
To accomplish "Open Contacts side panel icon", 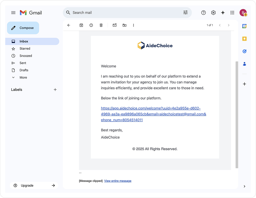I will click(245, 64).
